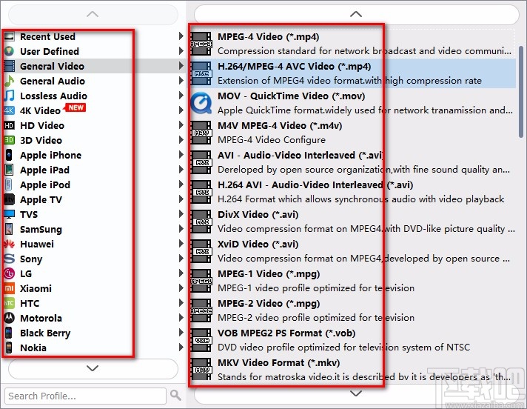This screenshot has height=409, width=527.
Task: Select MPEG-1 Video (*.mpg) format
Action: (x=352, y=281)
